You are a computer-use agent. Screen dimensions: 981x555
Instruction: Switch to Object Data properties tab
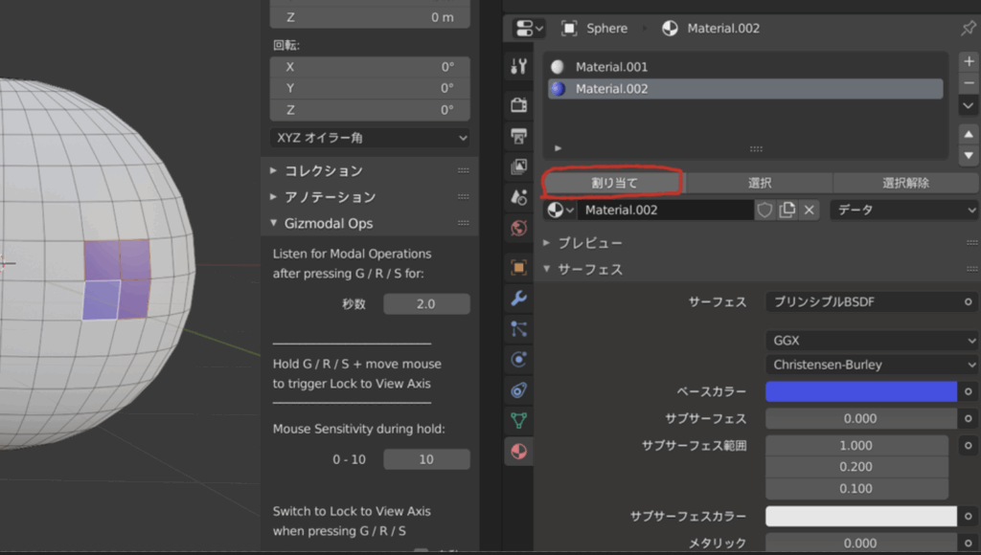pos(518,420)
